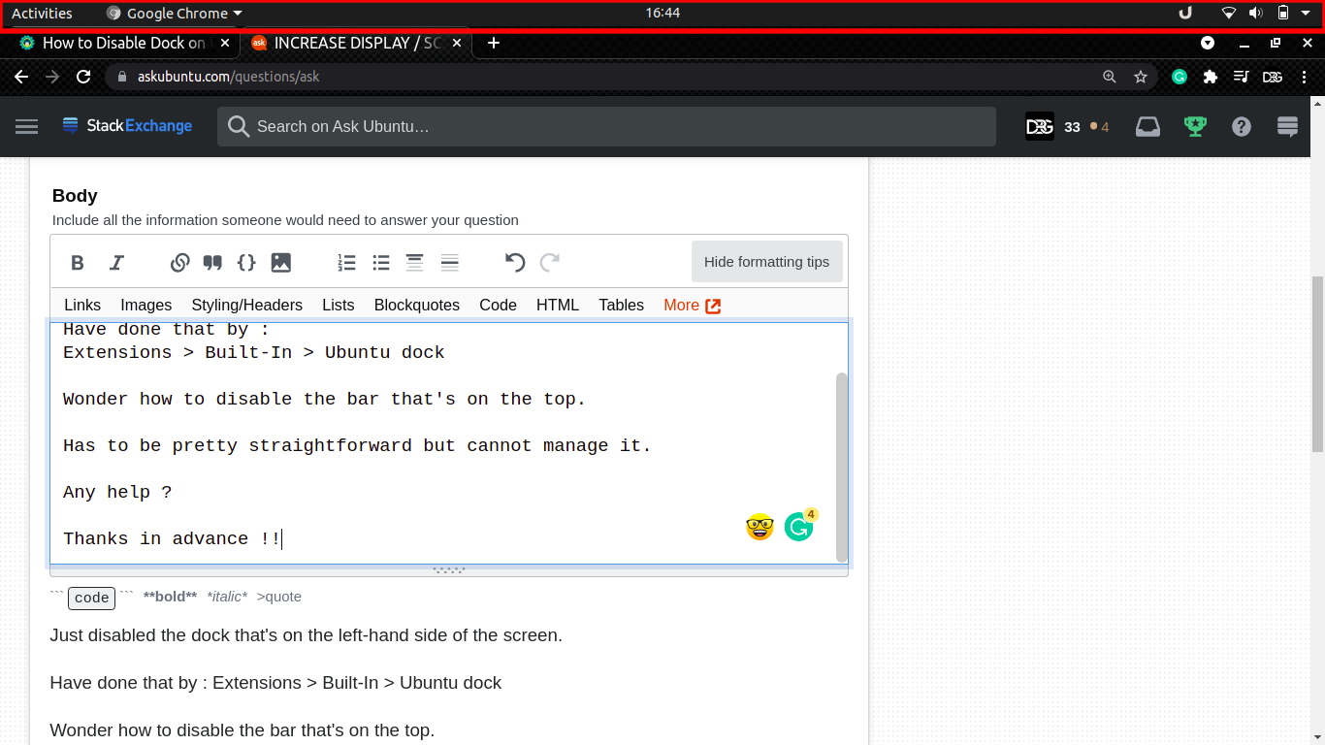Viewport: 1325px width, 745px height.
Task: Open the Images formatting tip tab
Action: 146,305
